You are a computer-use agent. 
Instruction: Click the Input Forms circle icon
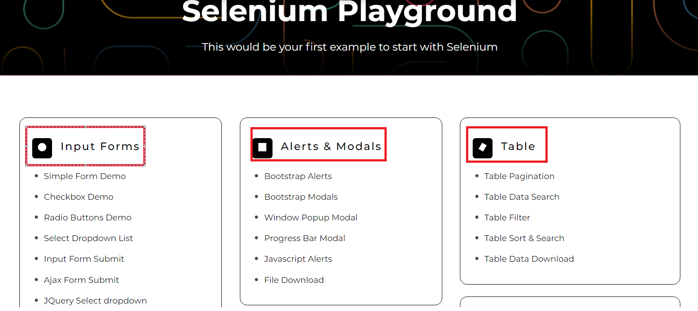(x=42, y=148)
